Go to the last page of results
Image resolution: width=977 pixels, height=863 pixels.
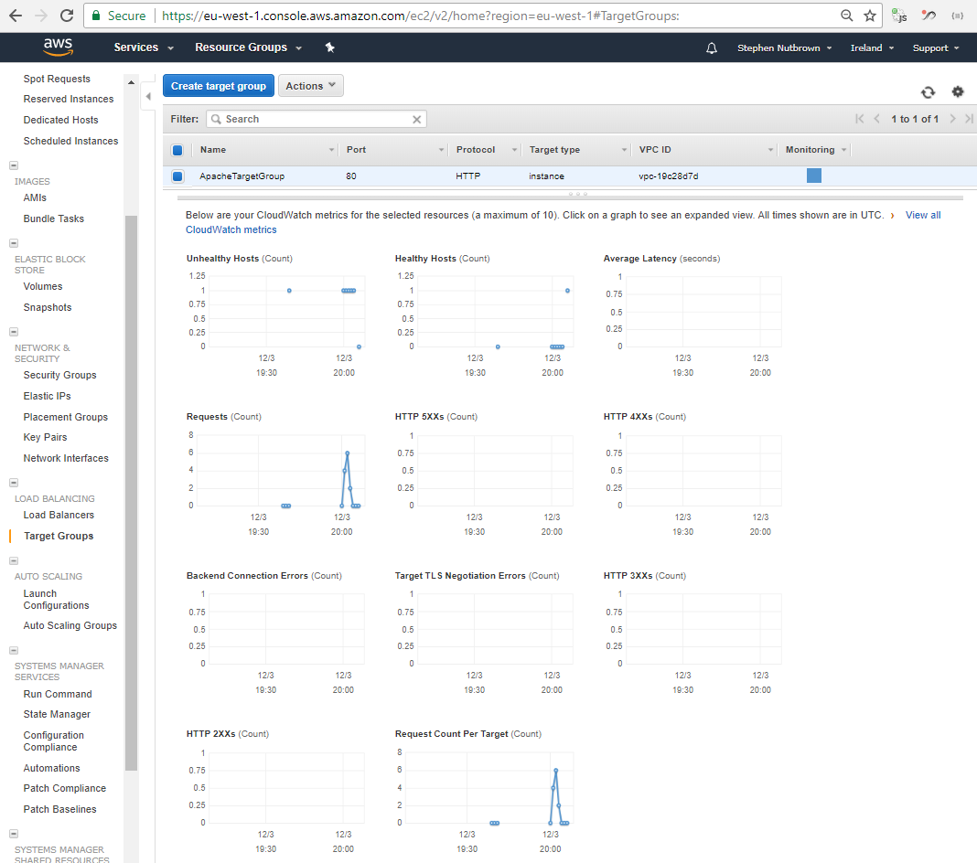pos(969,119)
